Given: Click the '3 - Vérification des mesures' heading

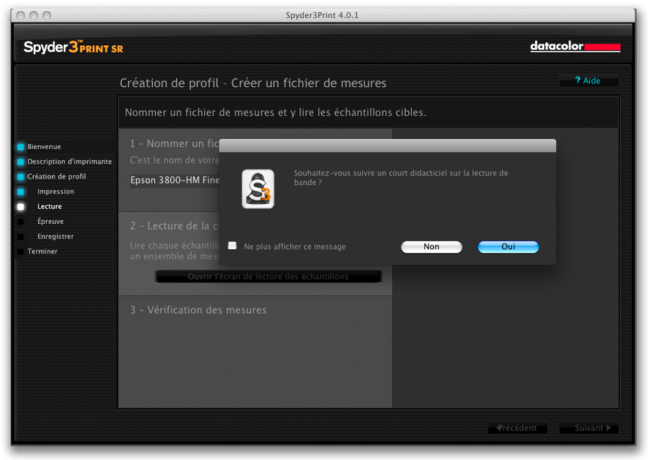Looking at the screenshot, I should click(198, 310).
